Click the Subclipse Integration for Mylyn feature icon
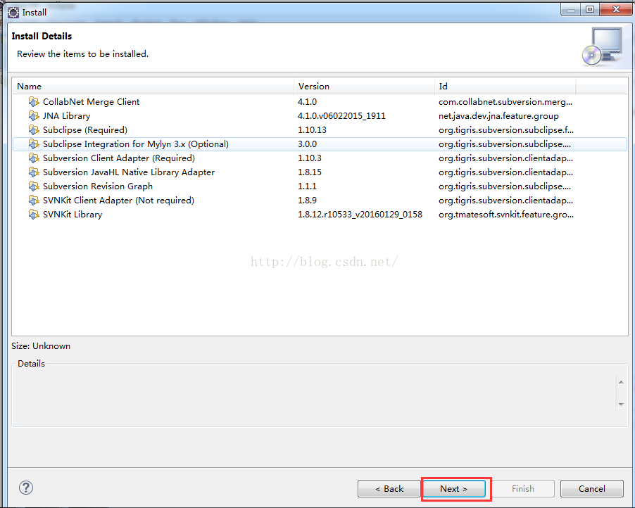 [34, 144]
